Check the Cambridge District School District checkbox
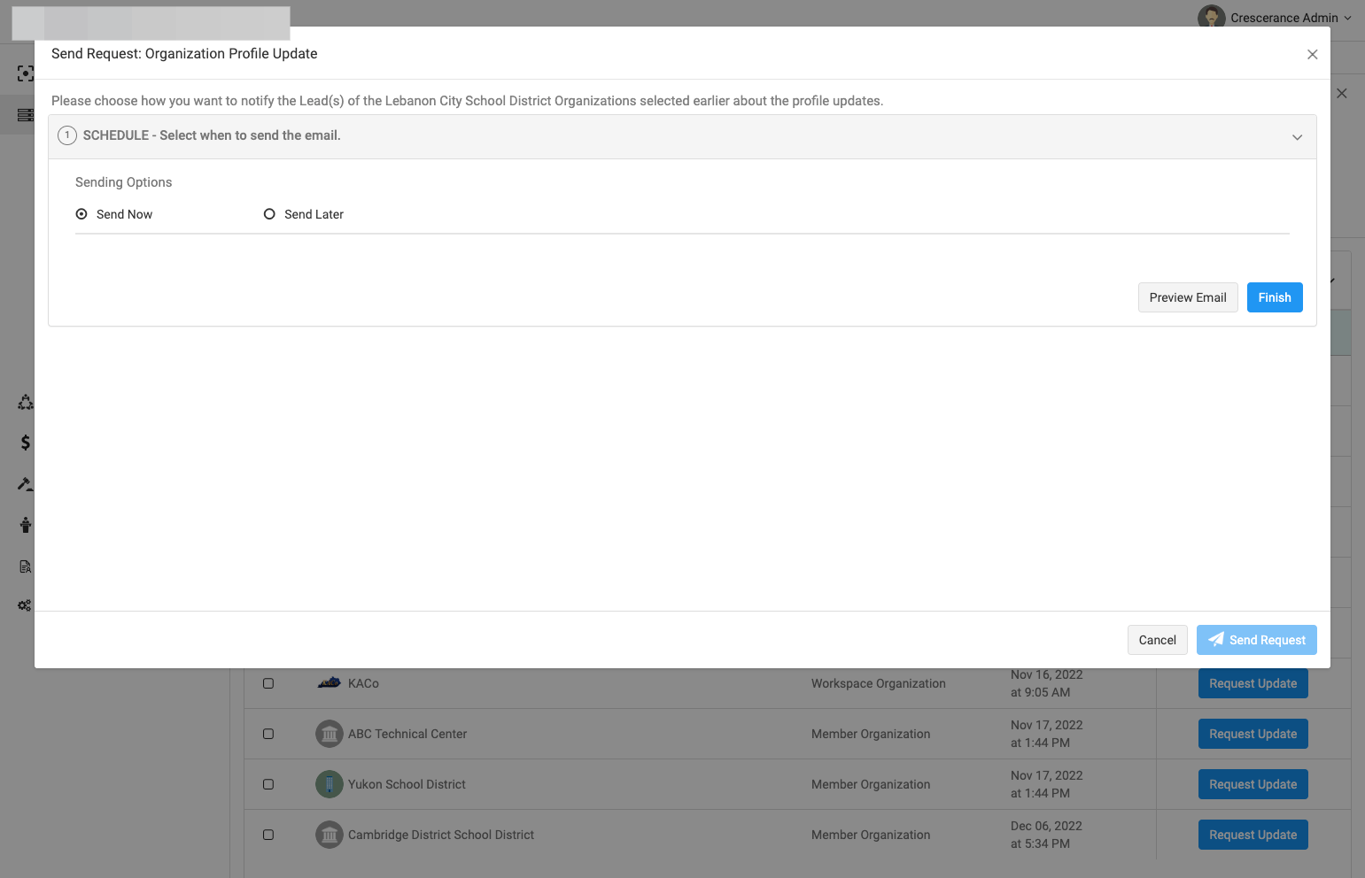This screenshot has height=878, width=1365. point(268,835)
